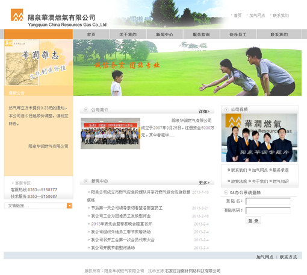Open news 我公司召开工会第一次会员代表大会
Viewport: 307px width, 275px height.
tap(123, 240)
